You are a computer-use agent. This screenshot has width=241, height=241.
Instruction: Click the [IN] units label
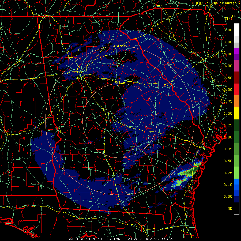[229, 18]
